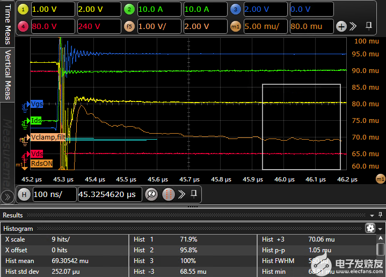Add a new waveform with plus button
This screenshot has height=277, width=386.
pos(341,26)
